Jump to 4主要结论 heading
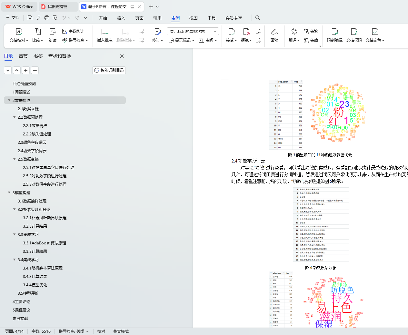Viewport: 408px width, 335px height. pyautogui.click(x=21, y=301)
